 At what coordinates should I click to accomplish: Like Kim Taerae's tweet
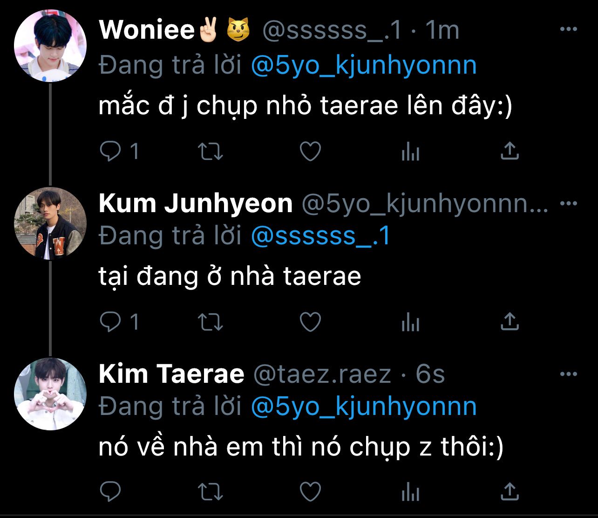coord(310,491)
